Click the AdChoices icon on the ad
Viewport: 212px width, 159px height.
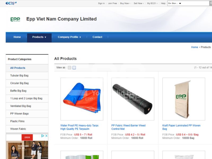[43, 136]
